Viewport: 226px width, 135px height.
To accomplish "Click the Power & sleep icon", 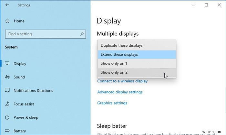I will tap(7, 118).
